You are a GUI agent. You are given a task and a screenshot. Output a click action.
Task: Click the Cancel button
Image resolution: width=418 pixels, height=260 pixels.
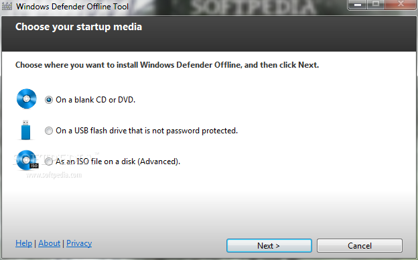[x=360, y=246]
